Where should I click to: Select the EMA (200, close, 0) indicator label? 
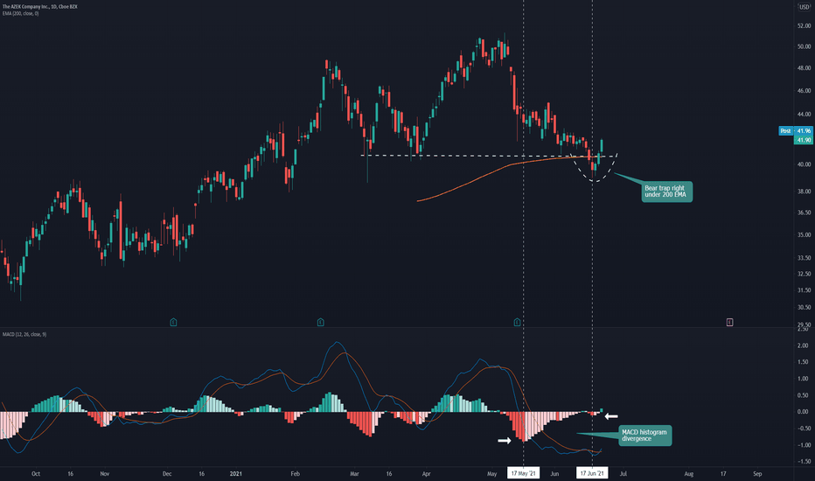[x=20, y=13]
